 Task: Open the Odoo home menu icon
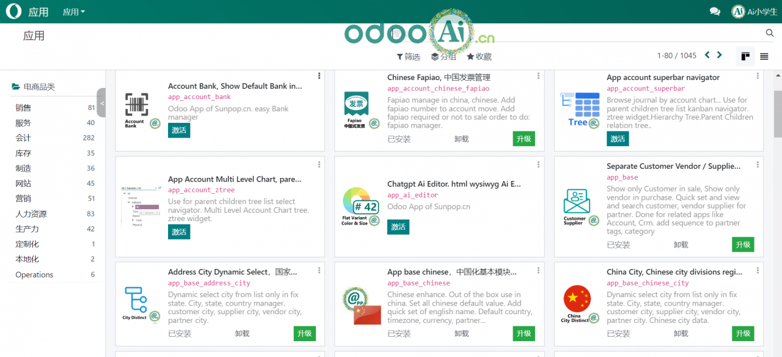[x=13, y=11]
